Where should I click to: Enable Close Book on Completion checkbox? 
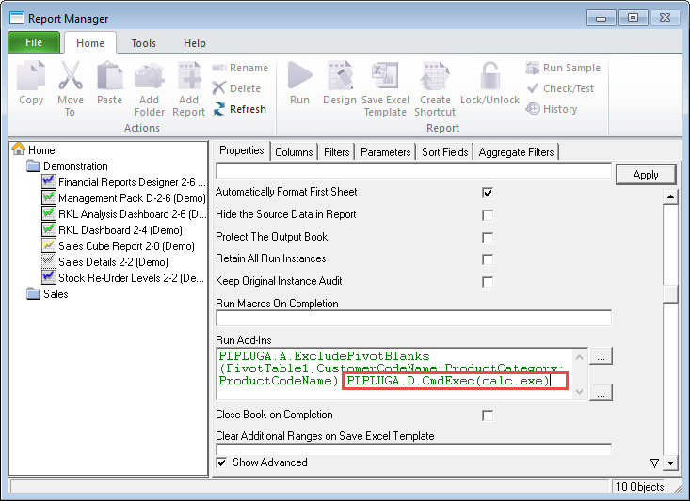point(488,415)
